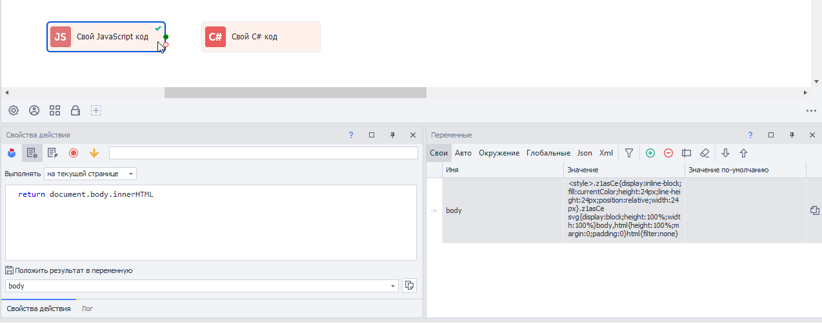
Task: Open help for action properties panel
Action: pyautogui.click(x=351, y=135)
